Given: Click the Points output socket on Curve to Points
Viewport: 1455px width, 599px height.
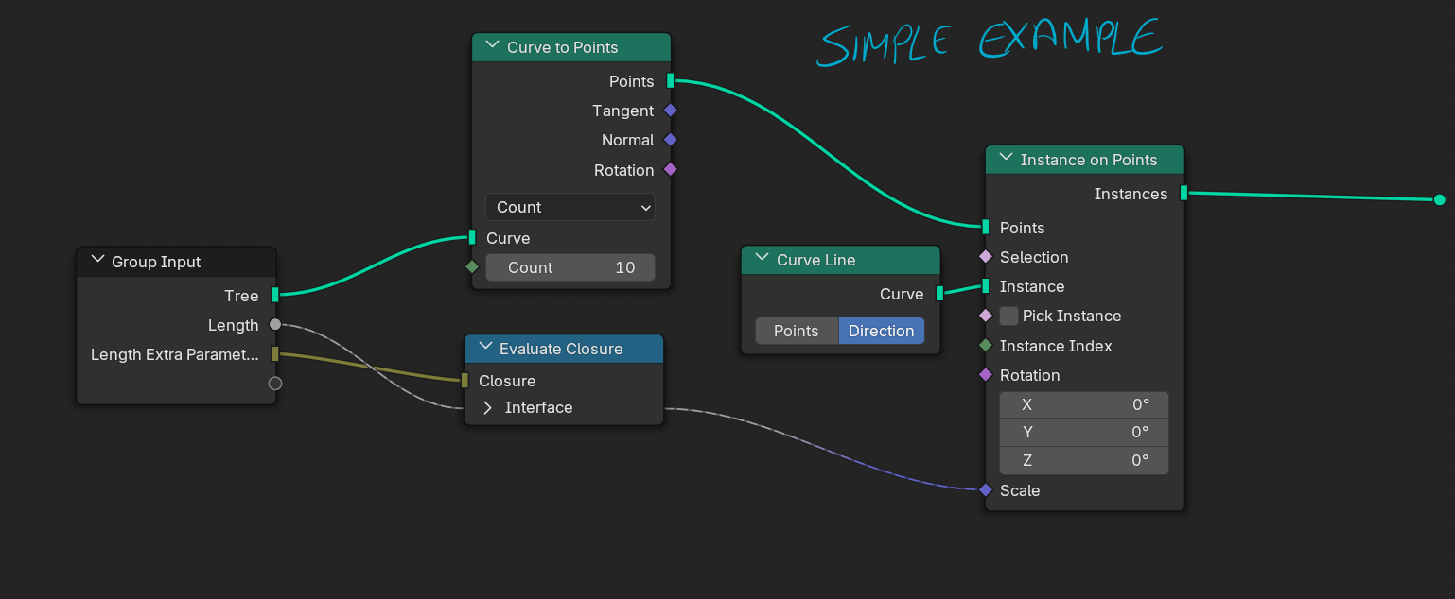Looking at the screenshot, I should pyautogui.click(x=670, y=81).
